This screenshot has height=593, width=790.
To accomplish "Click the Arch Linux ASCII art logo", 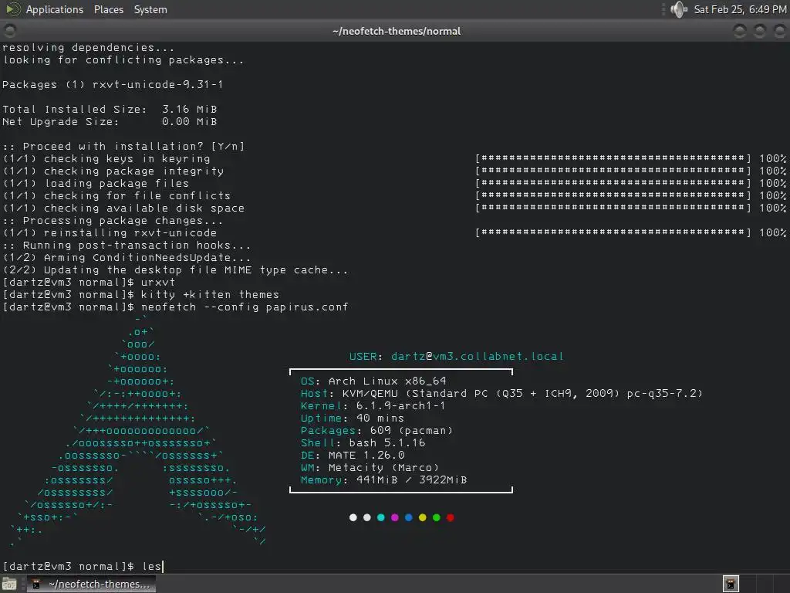I will click(x=137, y=431).
